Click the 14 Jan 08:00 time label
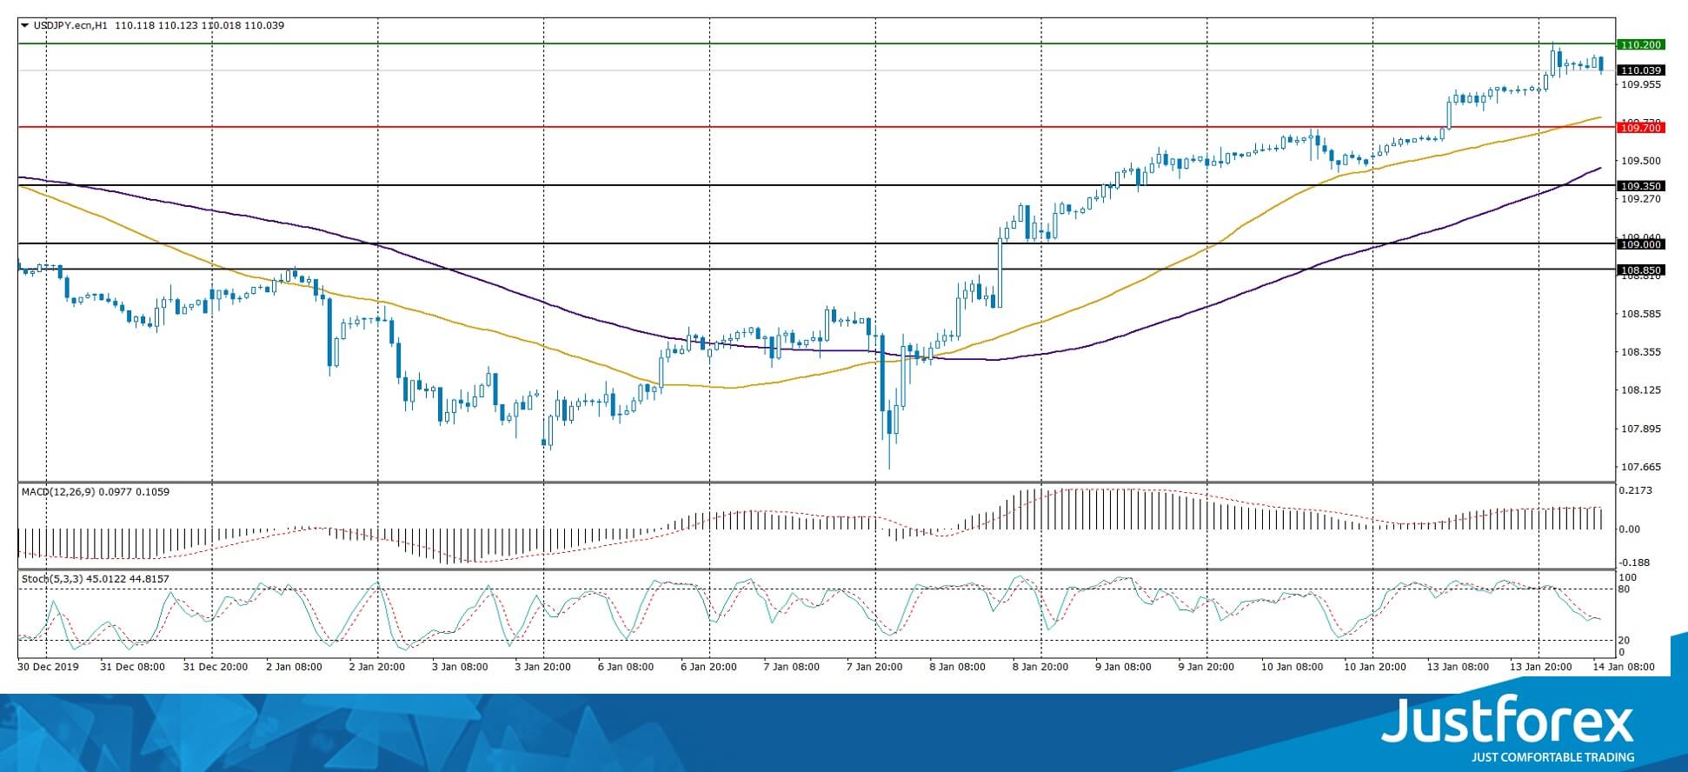This screenshot has height=772, width=1688. coord(1624,668)
